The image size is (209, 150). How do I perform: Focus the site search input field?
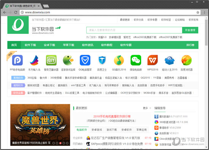pyautogui.click(x=135, y=30)
